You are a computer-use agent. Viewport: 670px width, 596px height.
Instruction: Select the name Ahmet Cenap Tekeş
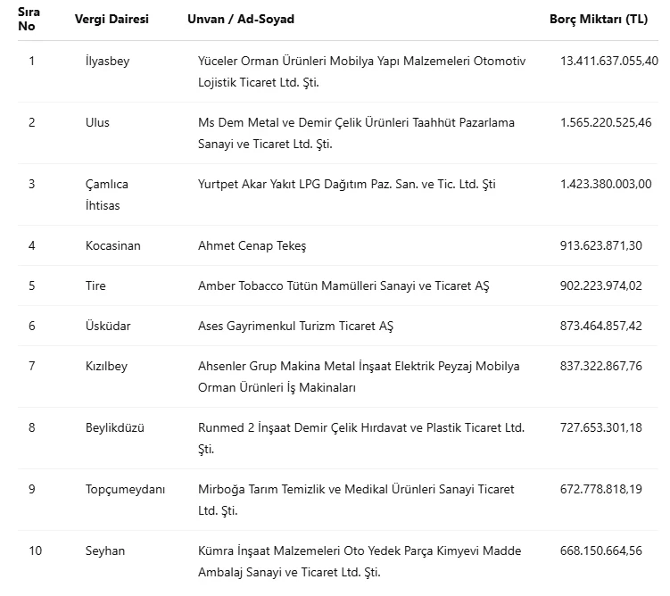252,245
